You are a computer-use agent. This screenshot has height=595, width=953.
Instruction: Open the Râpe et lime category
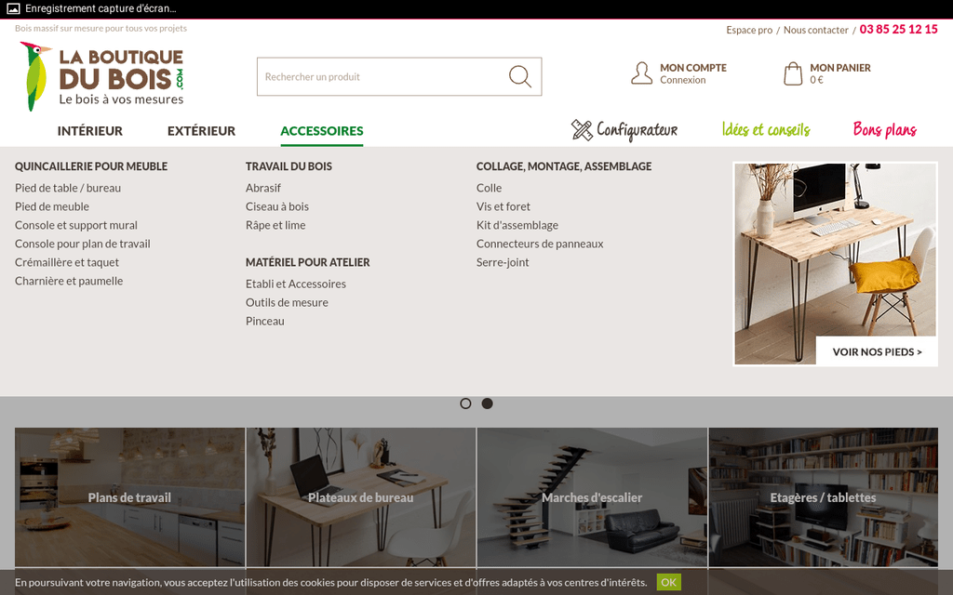pos(275,225)
